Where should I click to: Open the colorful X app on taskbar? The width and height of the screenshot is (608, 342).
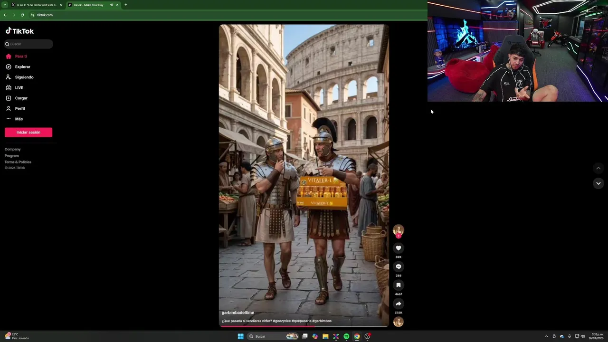336,336
